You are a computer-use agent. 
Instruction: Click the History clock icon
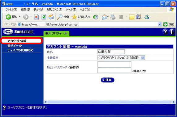coord(96,17)
